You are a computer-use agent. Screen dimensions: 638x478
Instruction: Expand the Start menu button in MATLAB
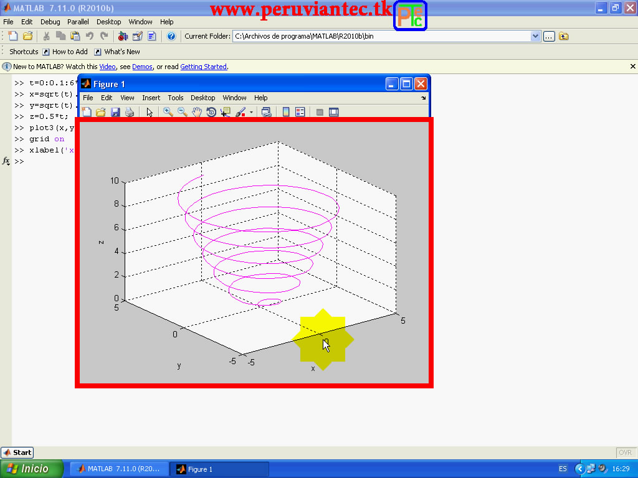(x=17, y=452)
